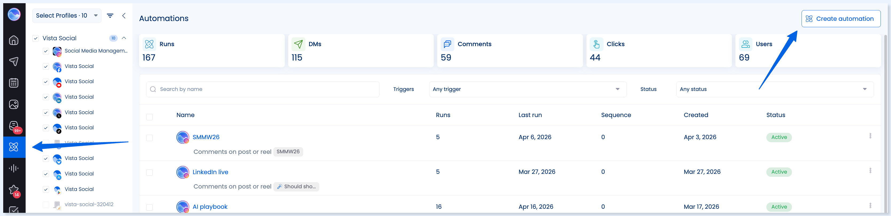Click the Create automation button
Image resolution: width=891 pixels, height=216 pixels.
point(841,19)
